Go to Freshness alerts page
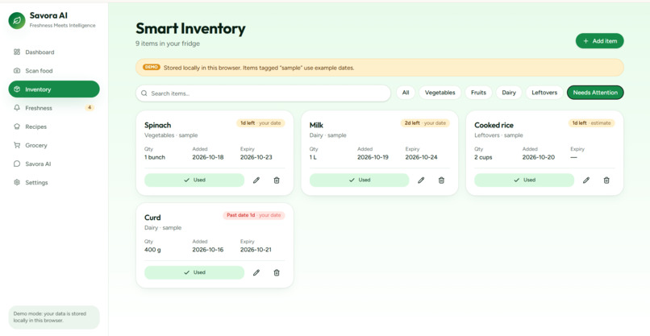 (x=54, y=108)
